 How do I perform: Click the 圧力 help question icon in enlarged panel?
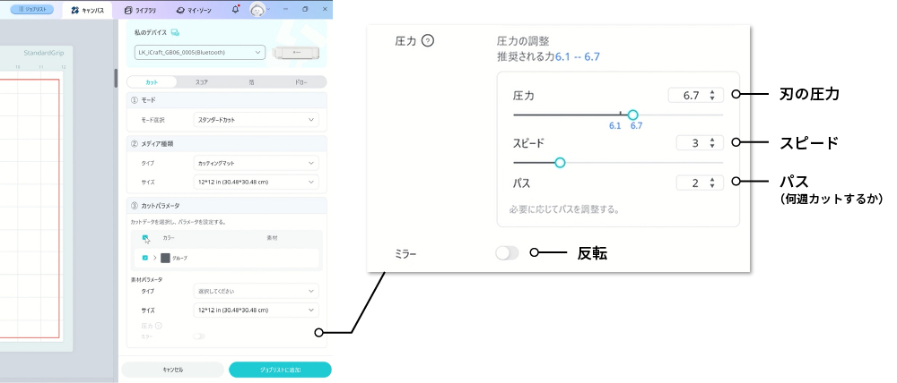pyautogui.click(x=427, y=41)
